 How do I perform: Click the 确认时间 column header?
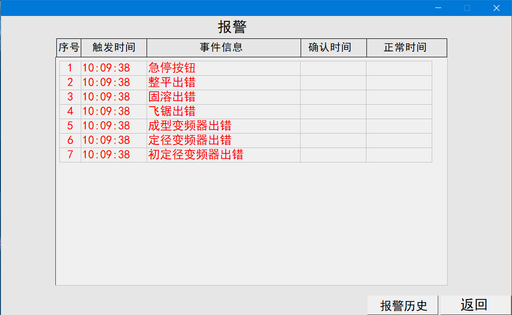coord(330,48)
